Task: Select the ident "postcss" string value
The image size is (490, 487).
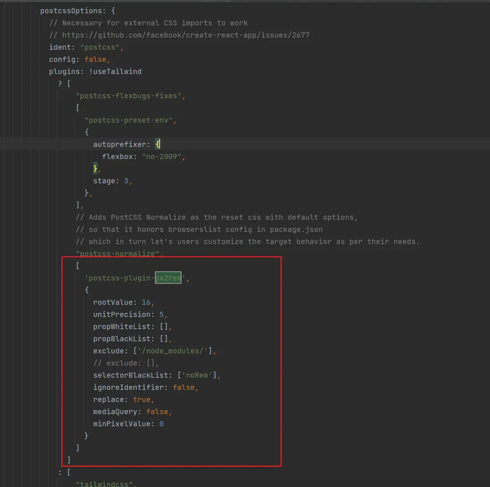Action: [100, 47]
